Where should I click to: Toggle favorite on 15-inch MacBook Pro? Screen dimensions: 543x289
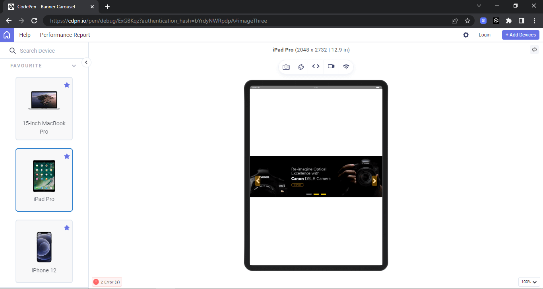click(x=67, y=85)
